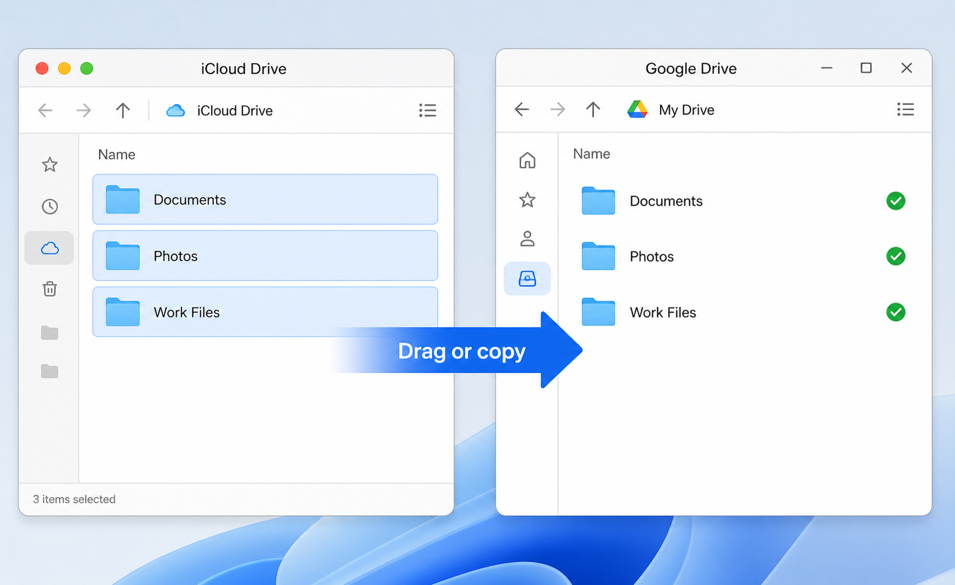Screen dimensions: 955x585
Task: Select the iCloud cloud item in the sidebar
Action: tap(49, 248)
